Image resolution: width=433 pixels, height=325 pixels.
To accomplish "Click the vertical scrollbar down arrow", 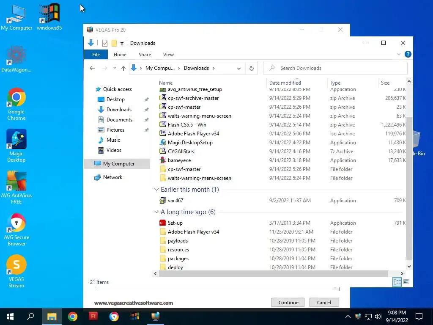I will (x=409, y=267).
